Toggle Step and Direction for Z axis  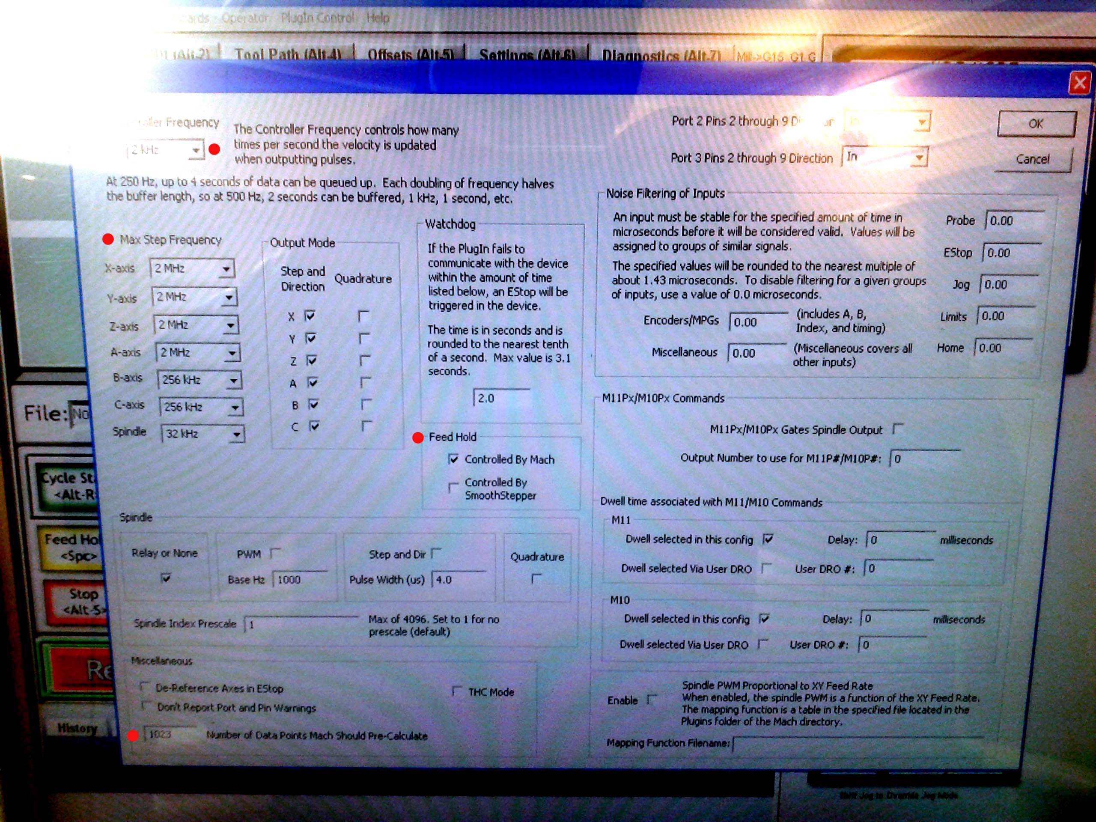(x=311, y=360)
